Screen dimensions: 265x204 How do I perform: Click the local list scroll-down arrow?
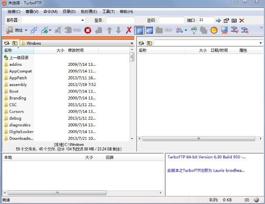[132, 139]
